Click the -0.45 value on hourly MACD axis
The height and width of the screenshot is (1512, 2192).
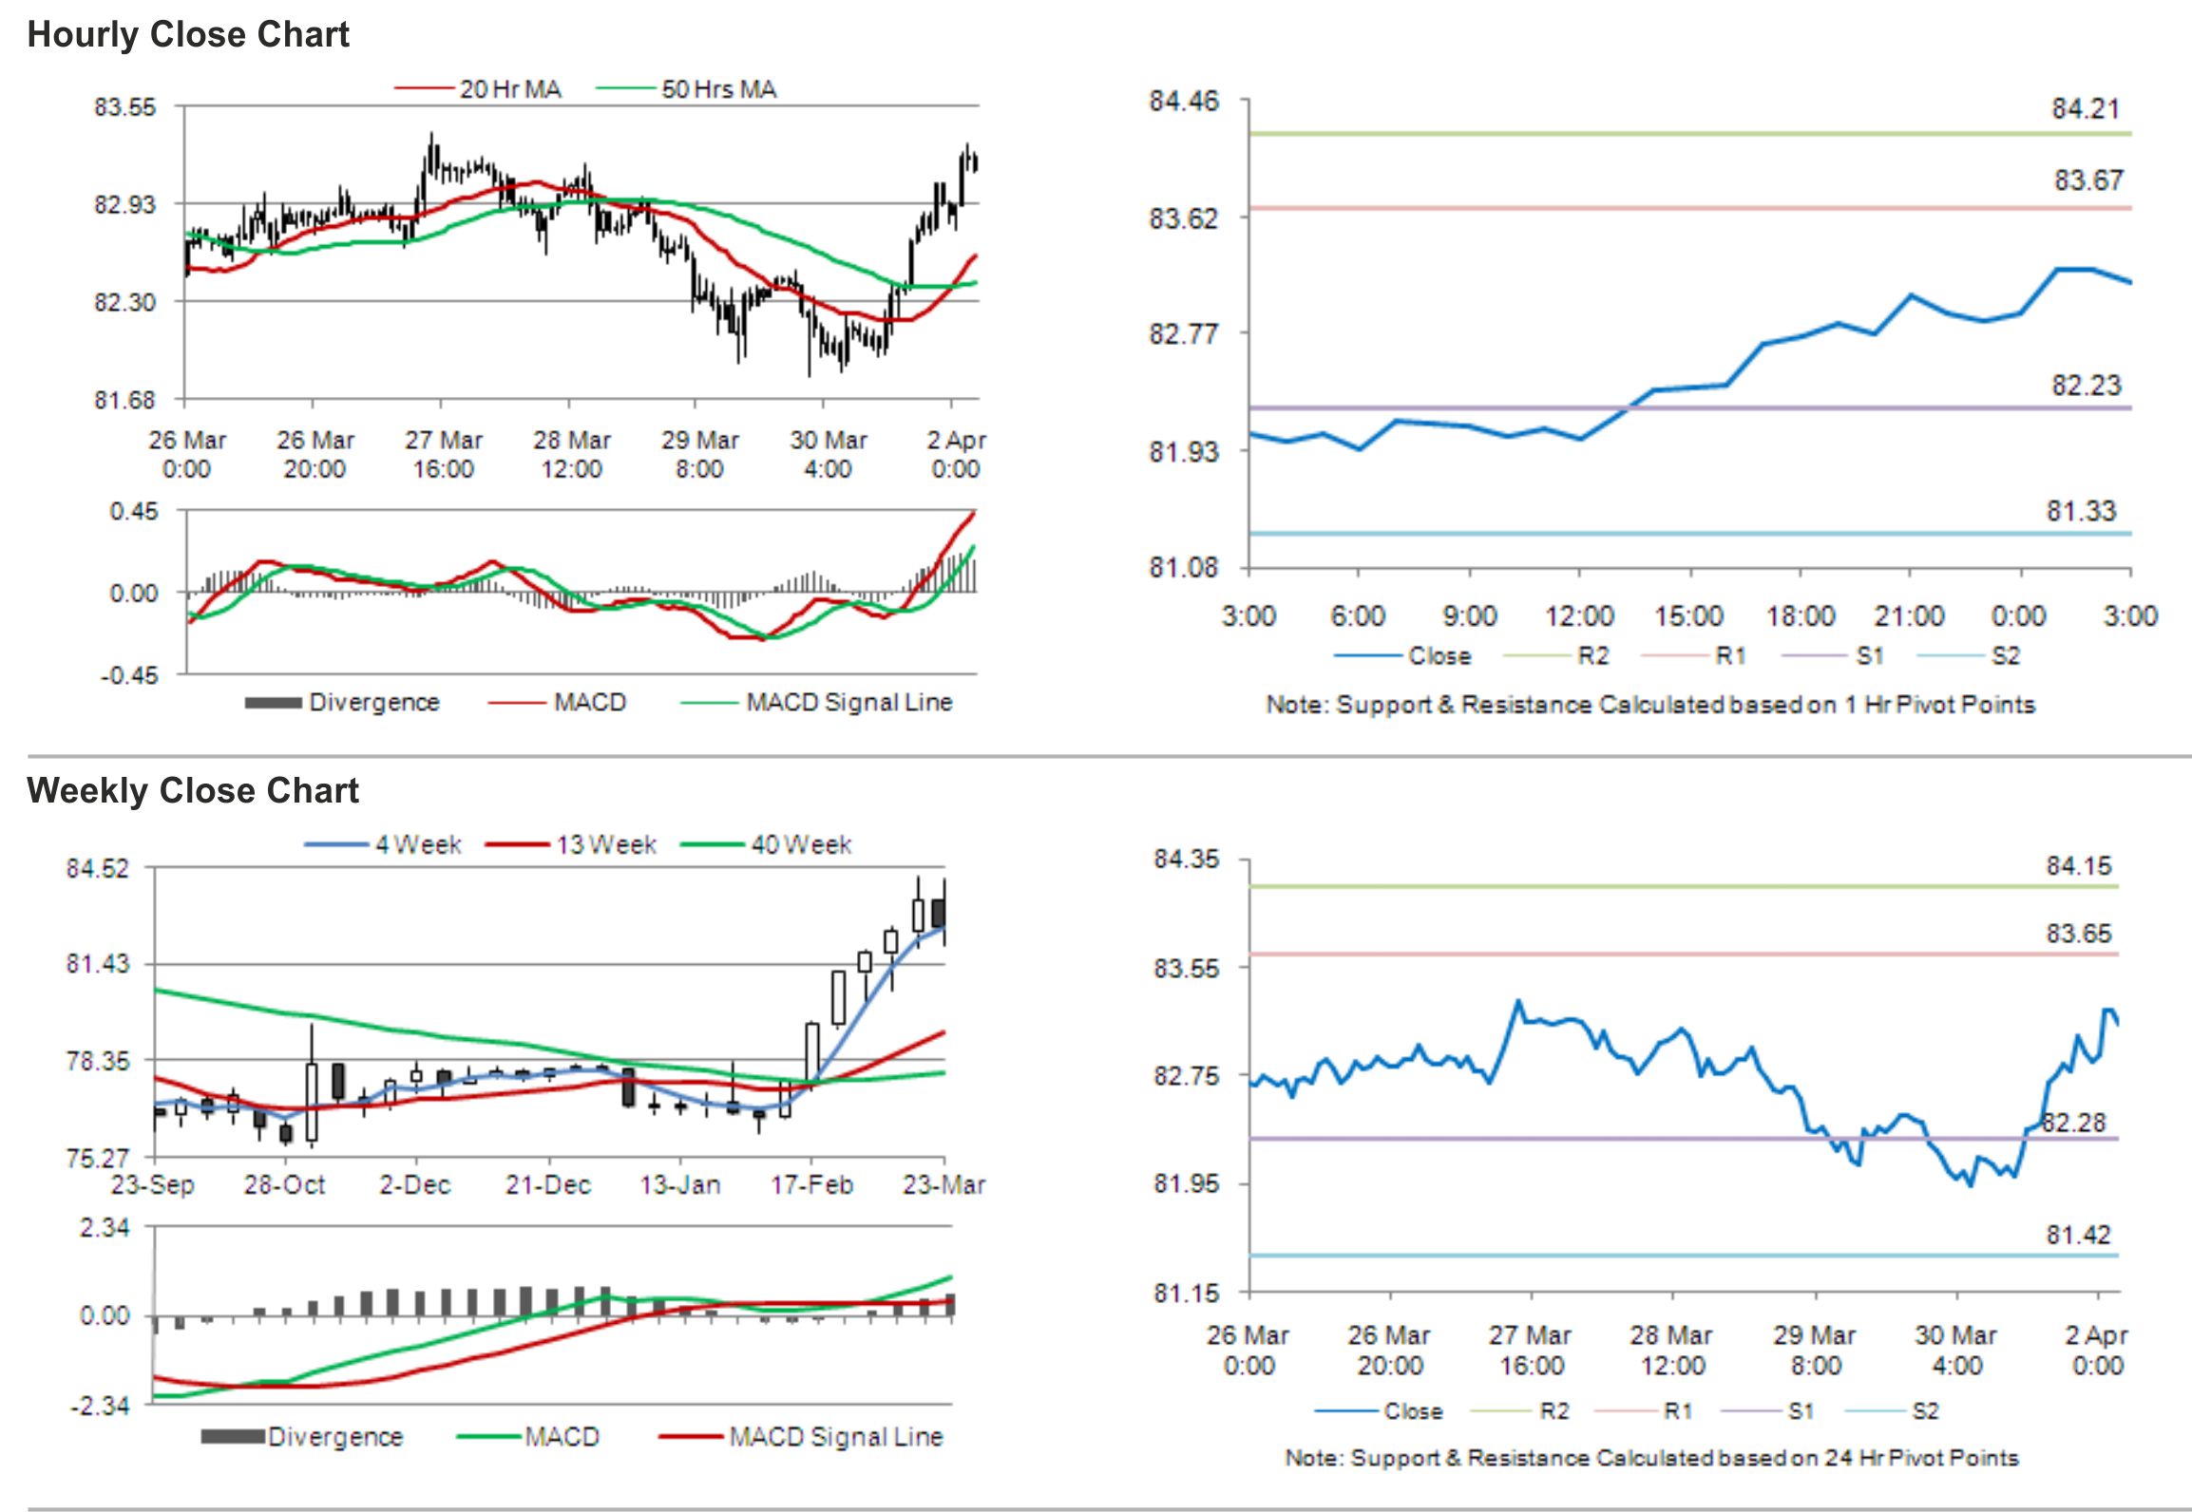click(130, 675)
